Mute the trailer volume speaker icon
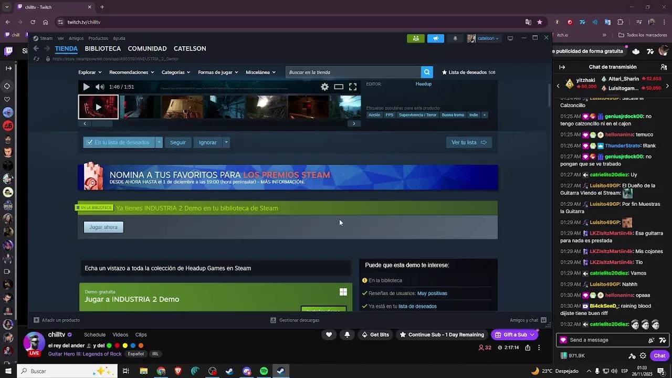Viewport: 672px width, 378px height. tap(100, 87)
